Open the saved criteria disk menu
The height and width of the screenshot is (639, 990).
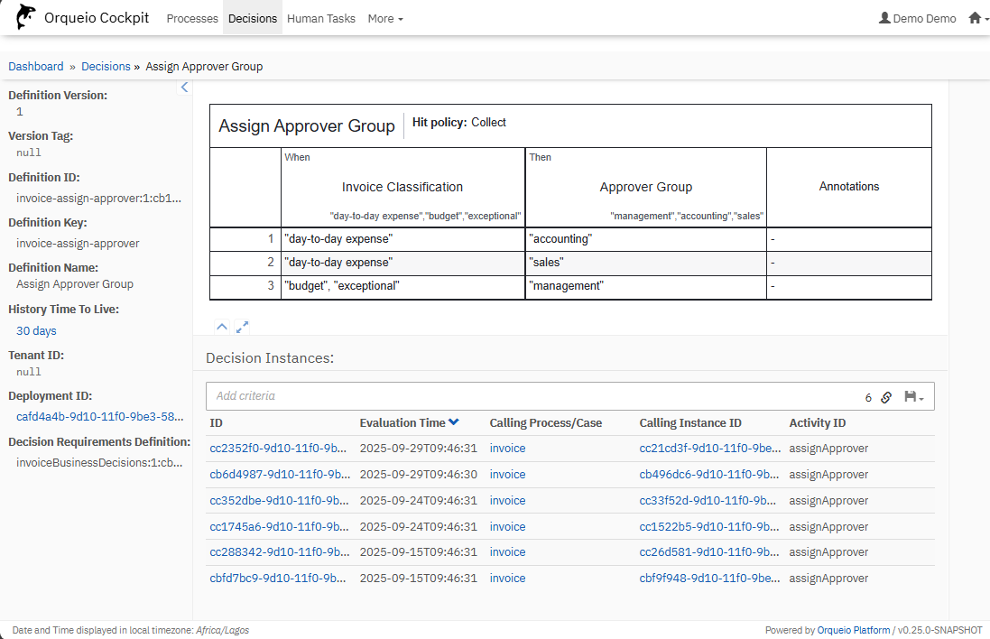(913, 397)
